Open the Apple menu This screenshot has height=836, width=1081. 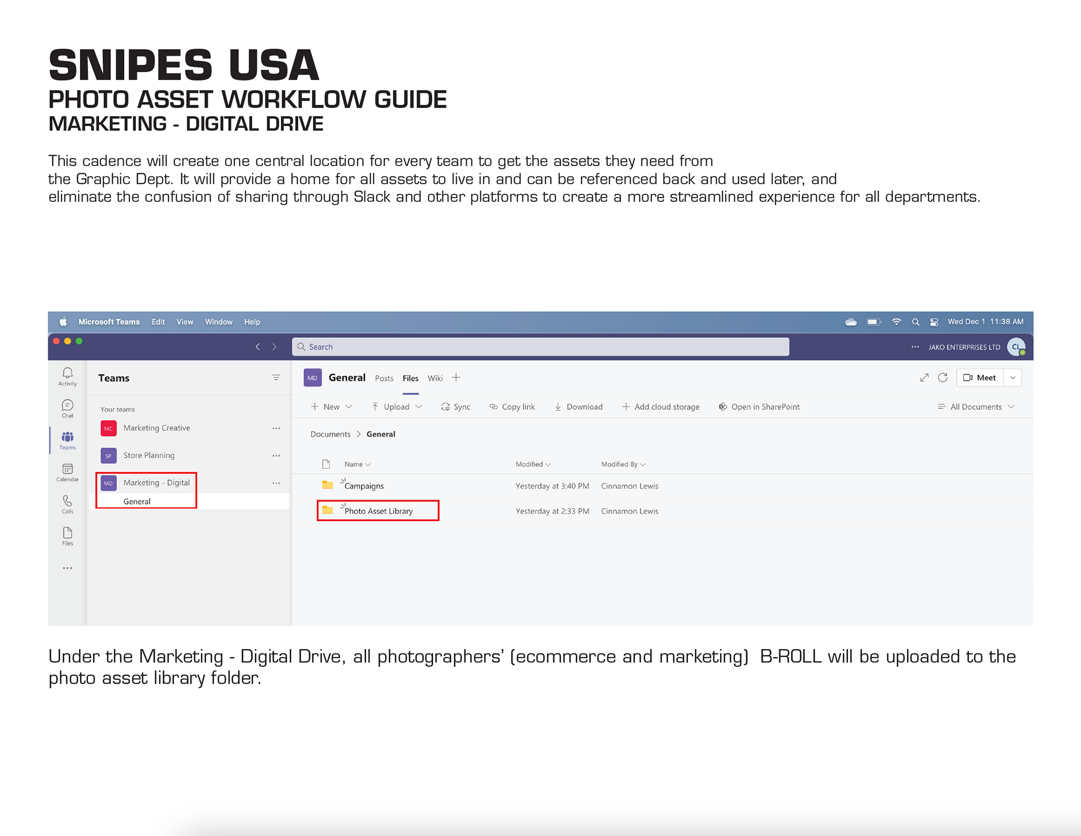(63, 322)
